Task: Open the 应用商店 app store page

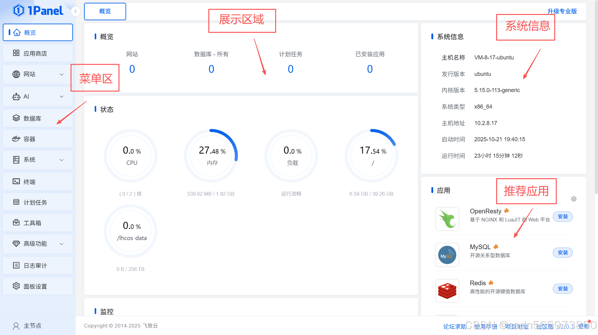Action: tap(35, 53)
